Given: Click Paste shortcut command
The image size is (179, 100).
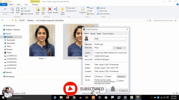Looking at the screenshot, I should click(27, 14).
